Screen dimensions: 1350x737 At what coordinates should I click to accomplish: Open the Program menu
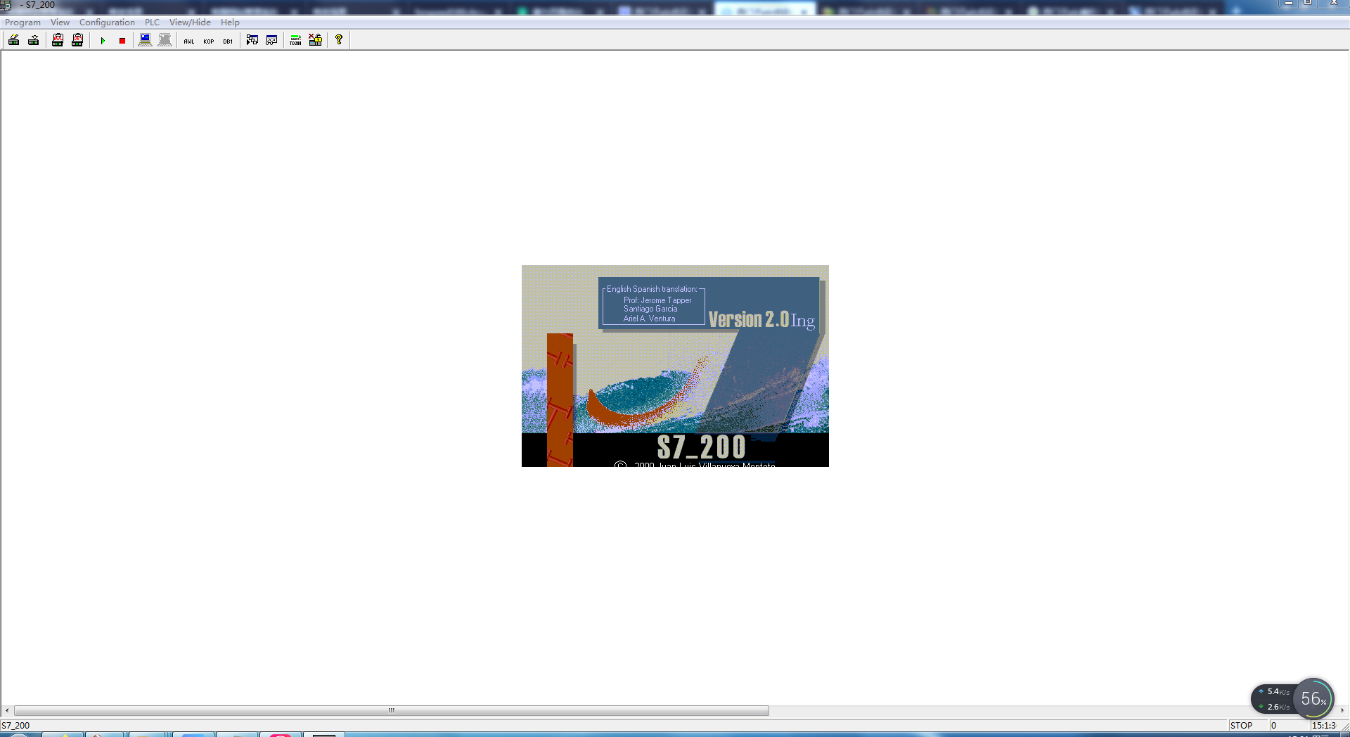pos(22,23)
